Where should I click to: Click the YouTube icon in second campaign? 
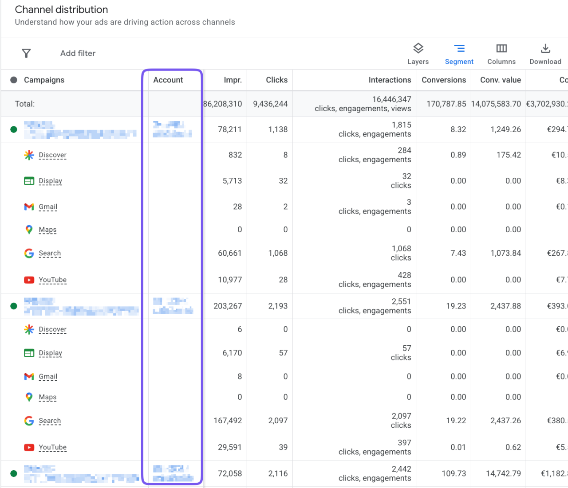[29, 447]
